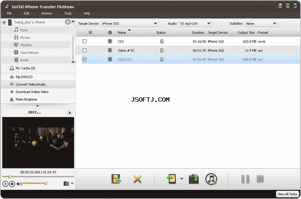Sort by the Output Size column header

coord(247,33)
